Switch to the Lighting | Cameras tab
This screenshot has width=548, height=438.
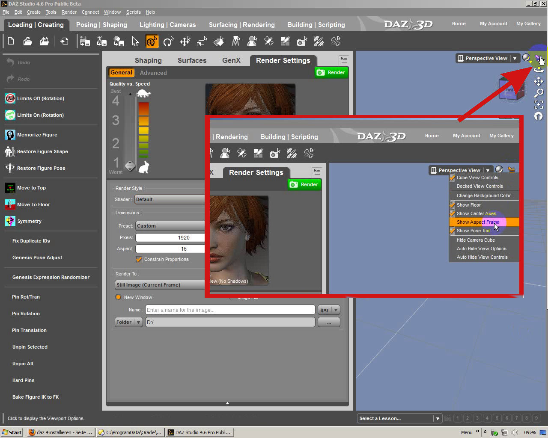[x=167, y=25]
